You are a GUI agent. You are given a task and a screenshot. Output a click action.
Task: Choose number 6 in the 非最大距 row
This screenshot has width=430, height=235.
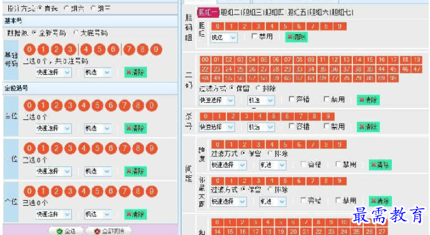[299, 181]
